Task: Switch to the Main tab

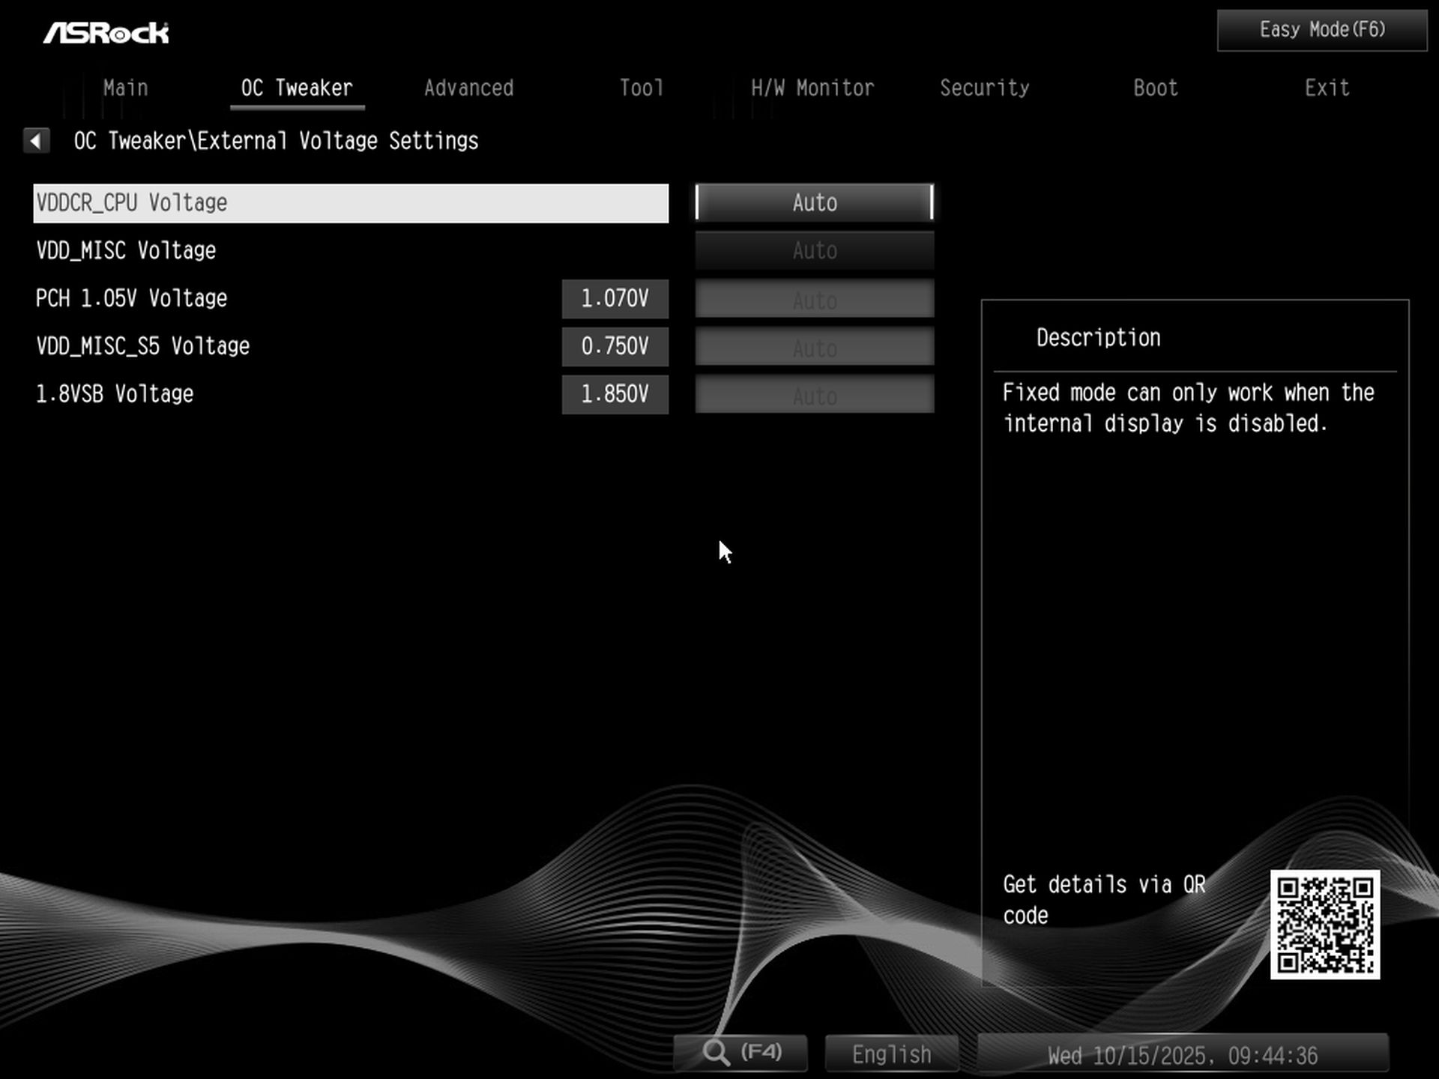Action: [x=126, y=88]
